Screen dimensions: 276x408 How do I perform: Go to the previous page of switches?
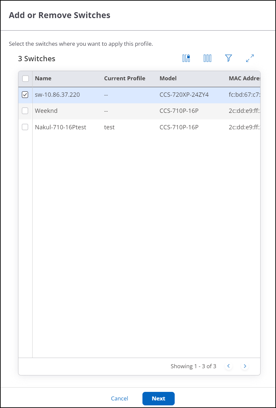coord(228,366)
